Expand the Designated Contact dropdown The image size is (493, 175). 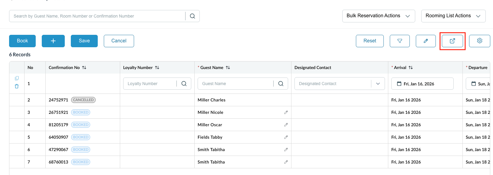(x=378, y=84)
